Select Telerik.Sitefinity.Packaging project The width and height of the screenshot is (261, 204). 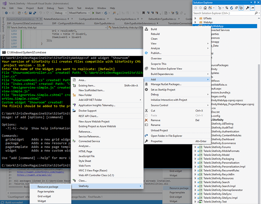coord(219,159)
